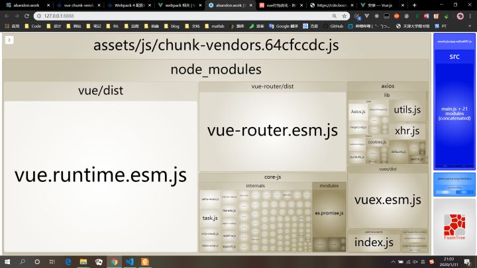Open the GitHub bookmark
Image resolution: width=477 pixels, height=268 pixels.
[x=333, y=26]
